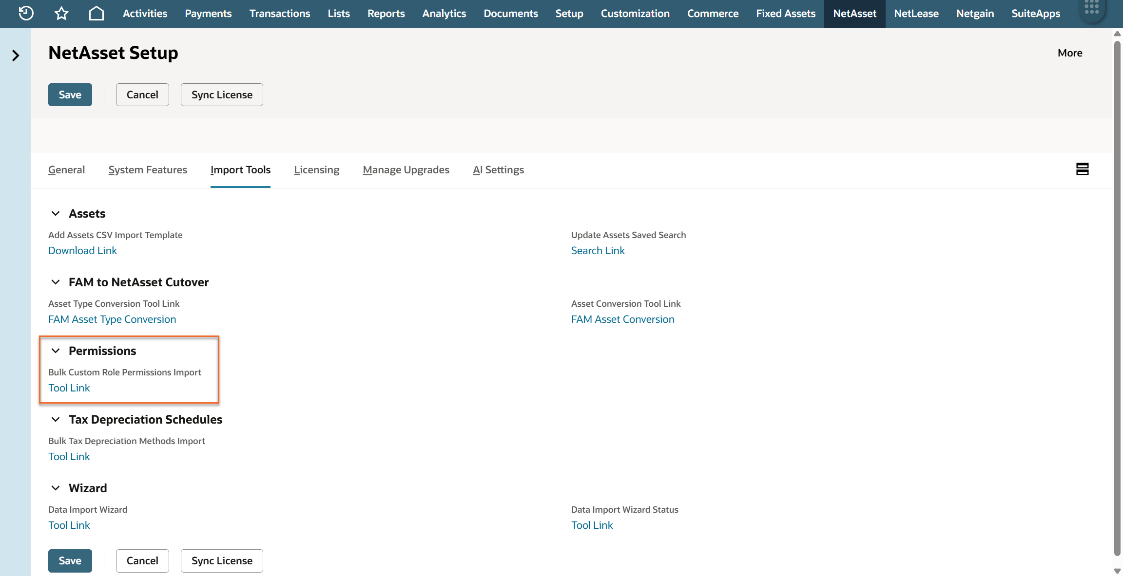The height and width of the screenshot is (576, 1123).
Task: Open the Update Assets Search Link
Action: point(598,250)
